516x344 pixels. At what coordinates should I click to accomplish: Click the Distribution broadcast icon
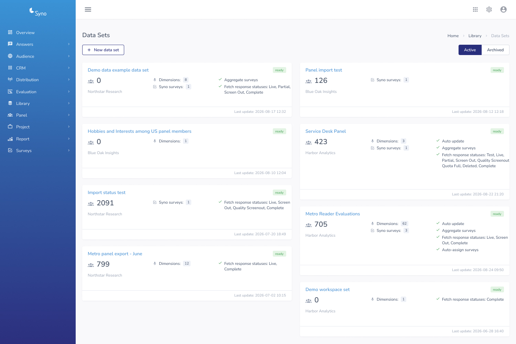tap(10, 79)
